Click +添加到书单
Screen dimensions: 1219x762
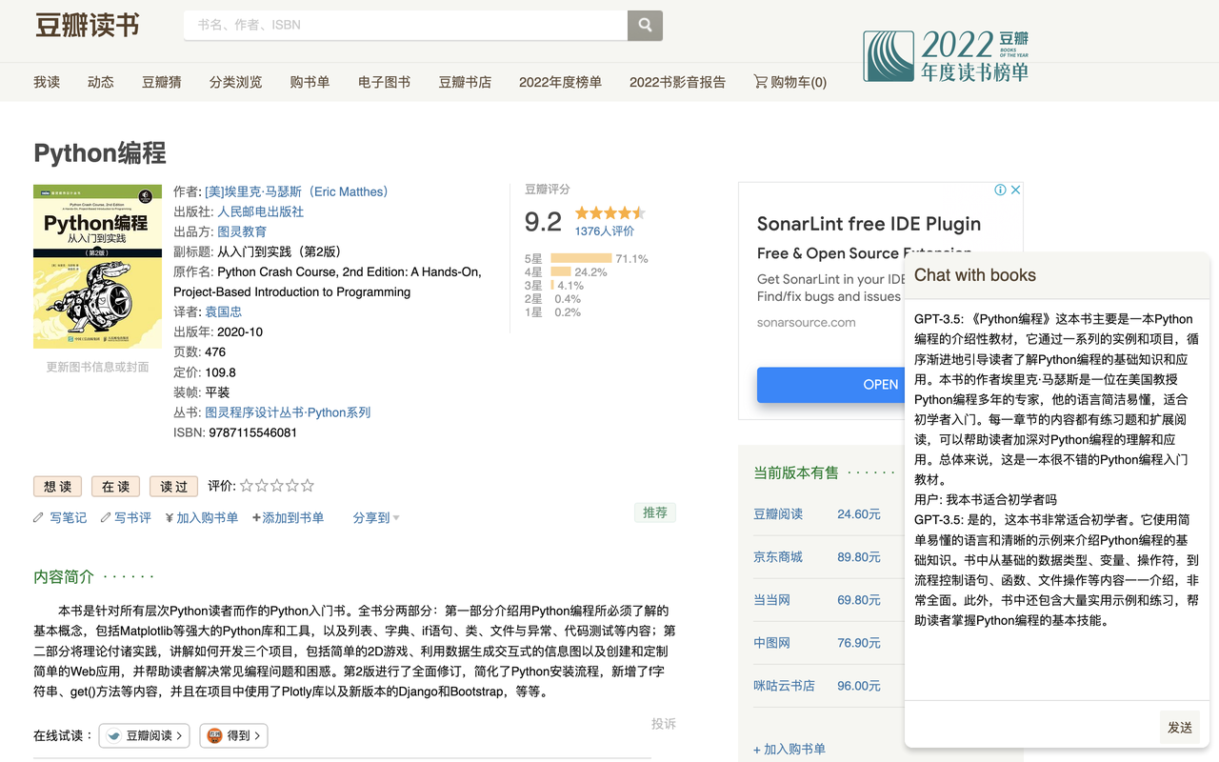(x=288, y=518)
